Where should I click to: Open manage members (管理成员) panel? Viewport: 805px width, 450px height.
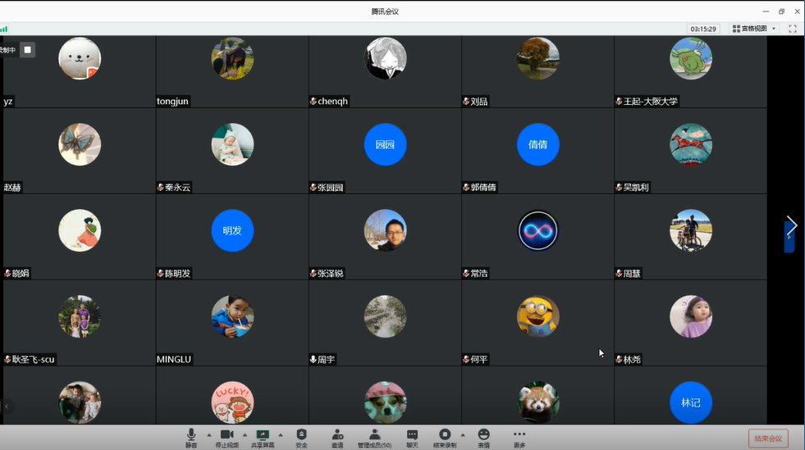point(374,437)
